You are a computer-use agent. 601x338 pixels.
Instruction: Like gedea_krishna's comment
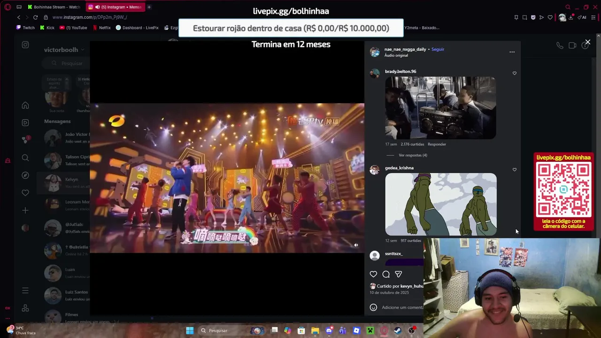click(515, 169)
